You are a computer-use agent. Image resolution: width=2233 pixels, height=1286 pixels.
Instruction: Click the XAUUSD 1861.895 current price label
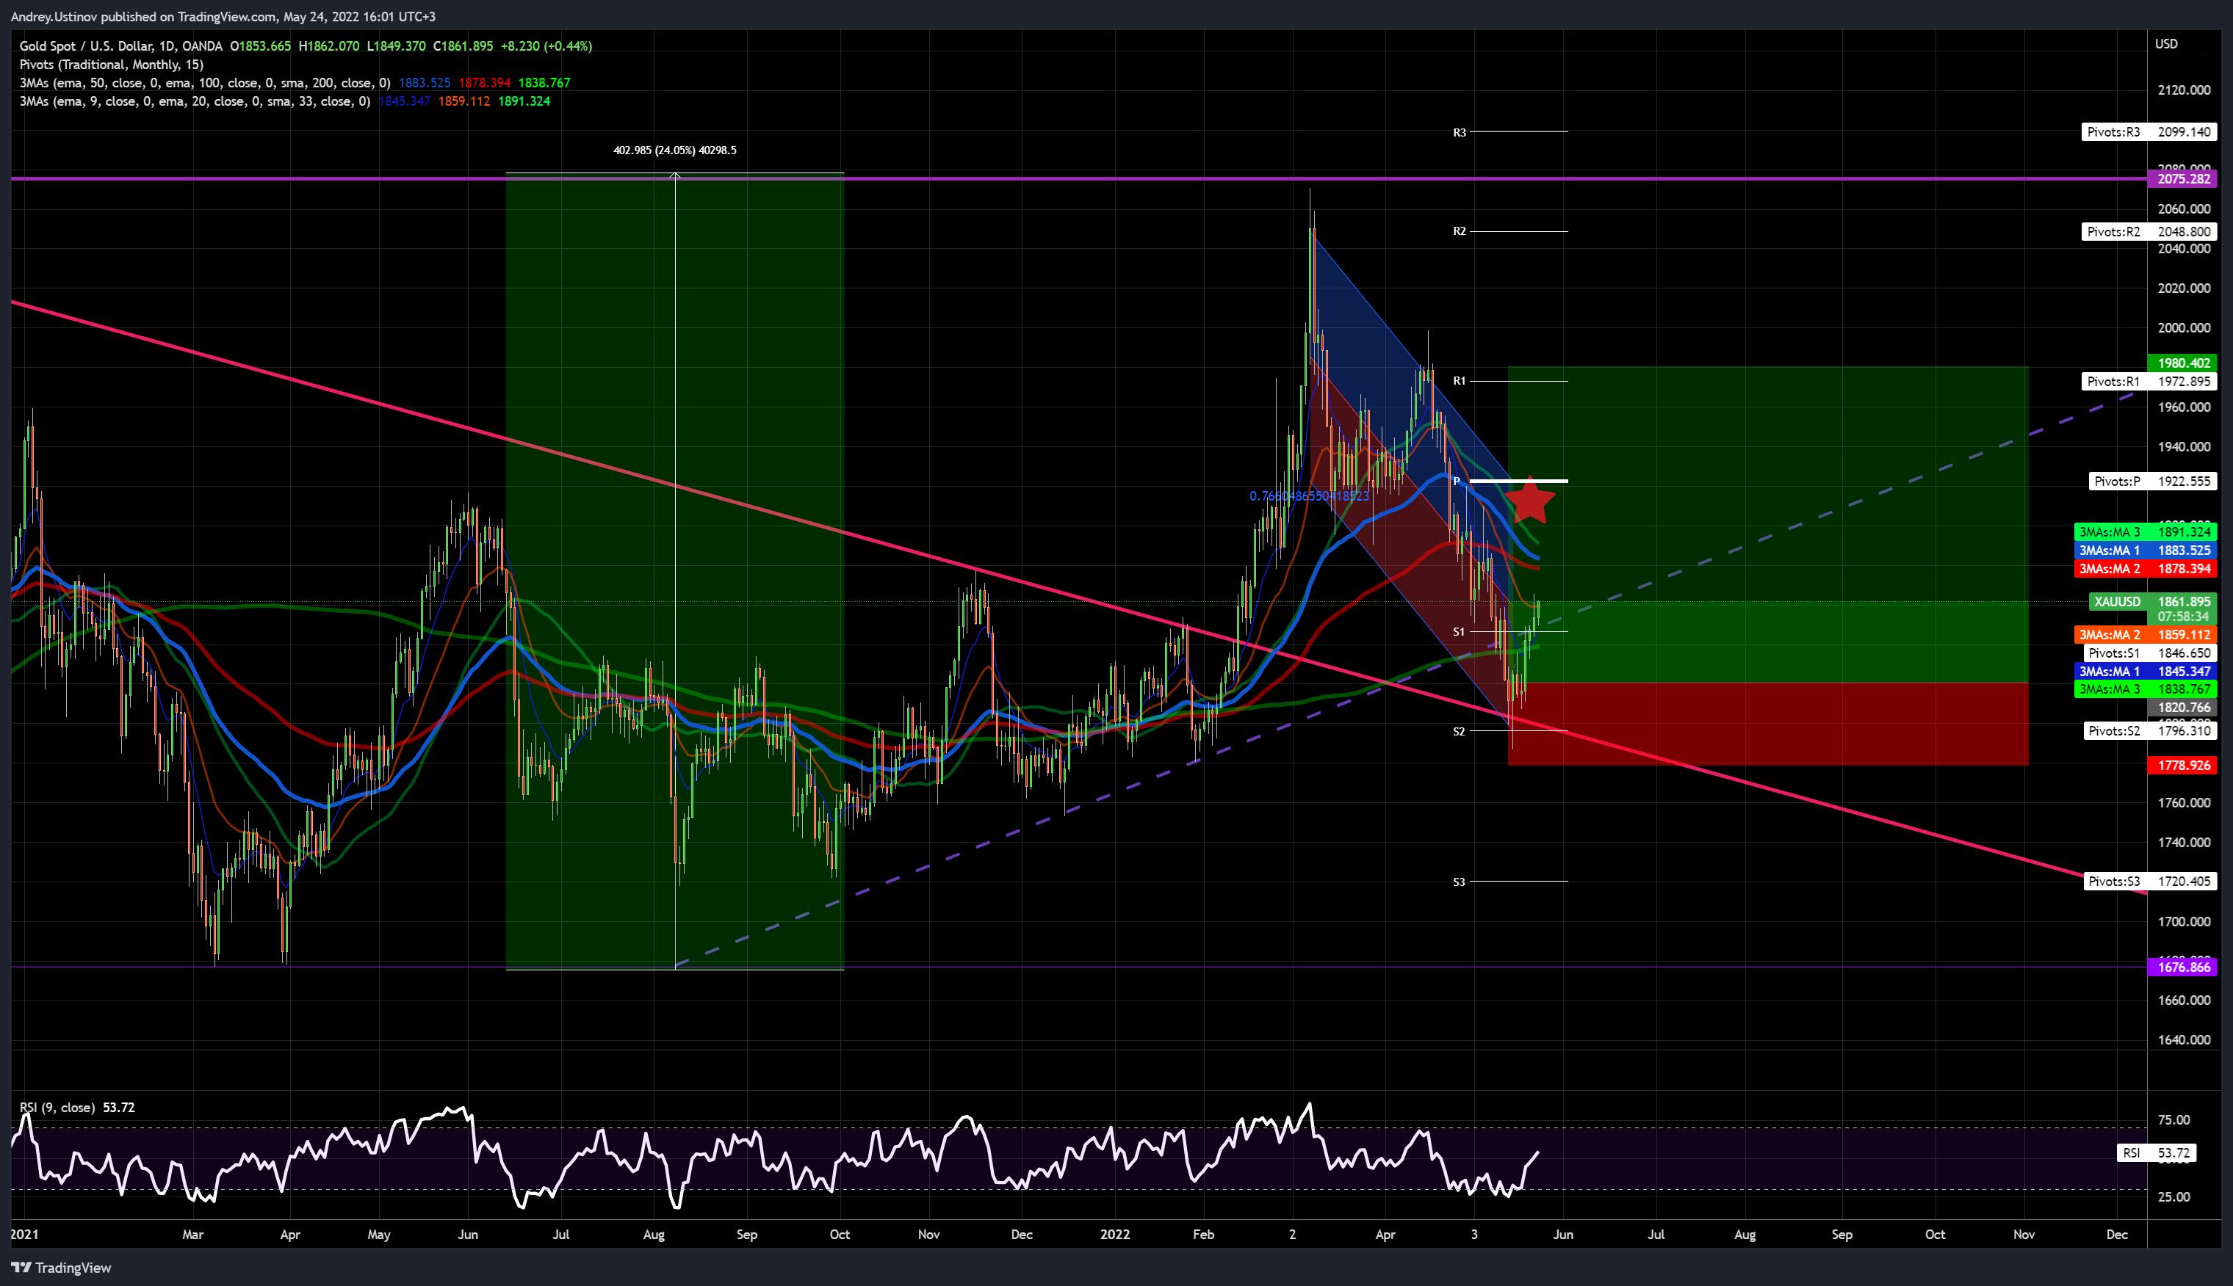pos(2153,603)
